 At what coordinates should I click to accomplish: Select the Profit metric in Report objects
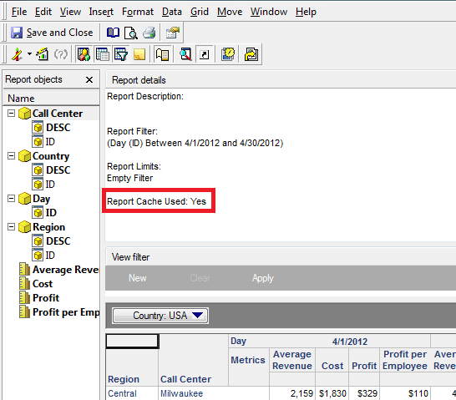coord(46,297)
